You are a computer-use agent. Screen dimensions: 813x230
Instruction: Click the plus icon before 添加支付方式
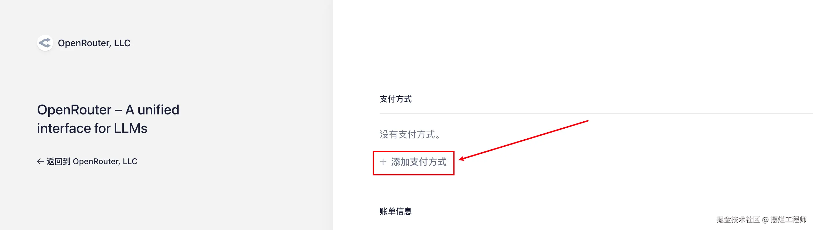pos(383,162)
